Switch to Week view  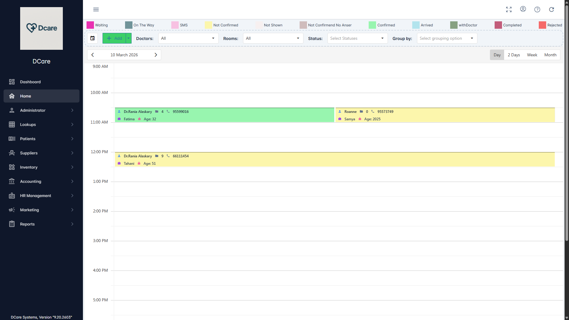point(532,55)
